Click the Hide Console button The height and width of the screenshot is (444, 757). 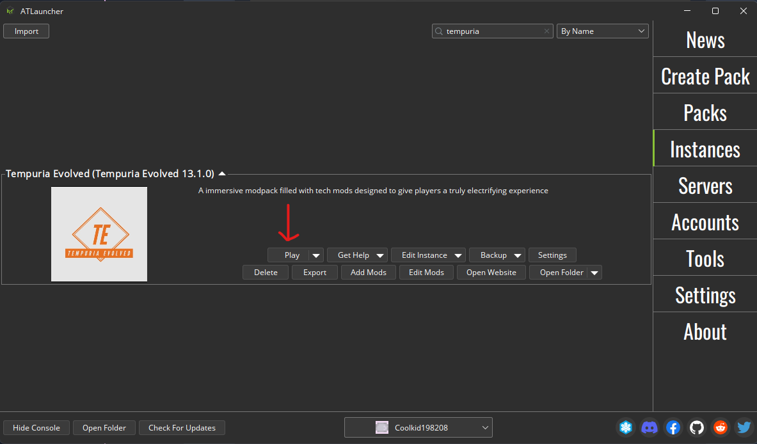click(36, 427)
